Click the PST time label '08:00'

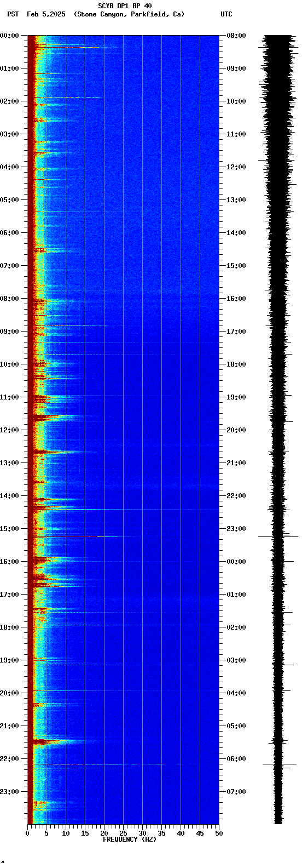[x=9, y=299]
